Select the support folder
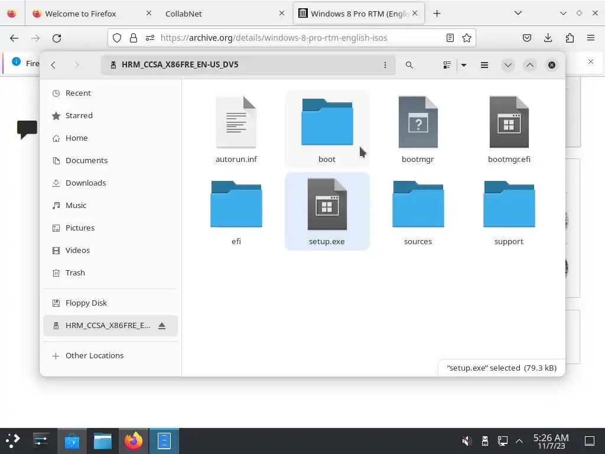Viewport: 605px width, 454px height. click(509, 204)
